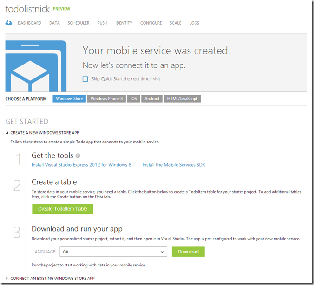314x285 pixels.
Task: Check Skip Quick Start the next time
Action: 85,79
